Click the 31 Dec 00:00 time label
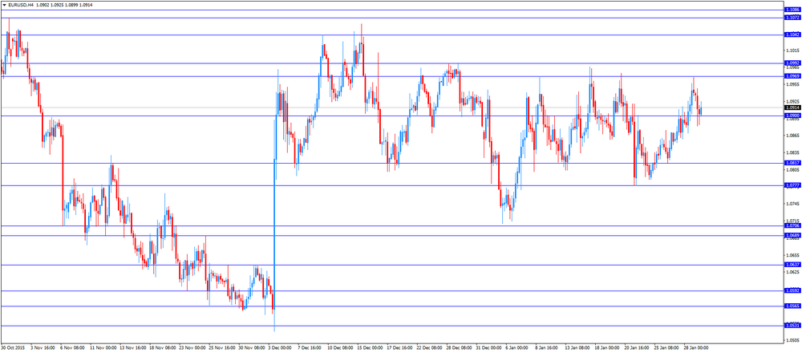 click(x=487, y=347)
